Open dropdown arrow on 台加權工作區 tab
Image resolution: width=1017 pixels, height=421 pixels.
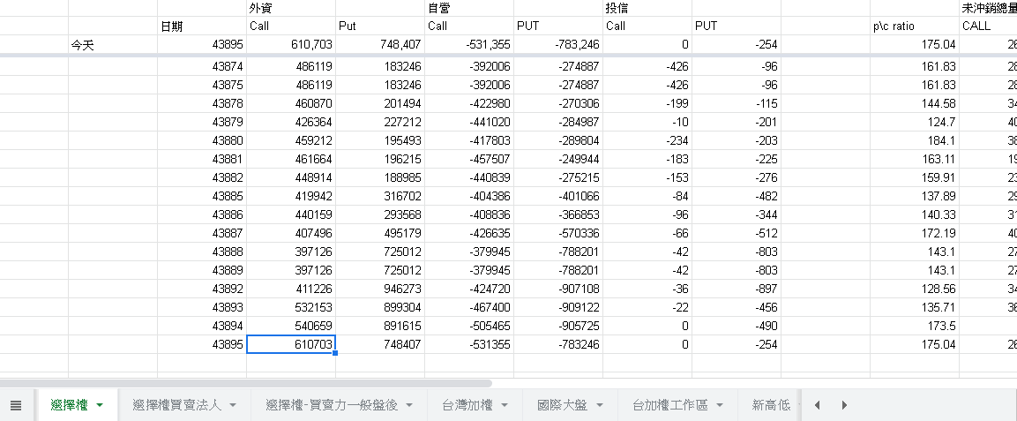(720, 405)
